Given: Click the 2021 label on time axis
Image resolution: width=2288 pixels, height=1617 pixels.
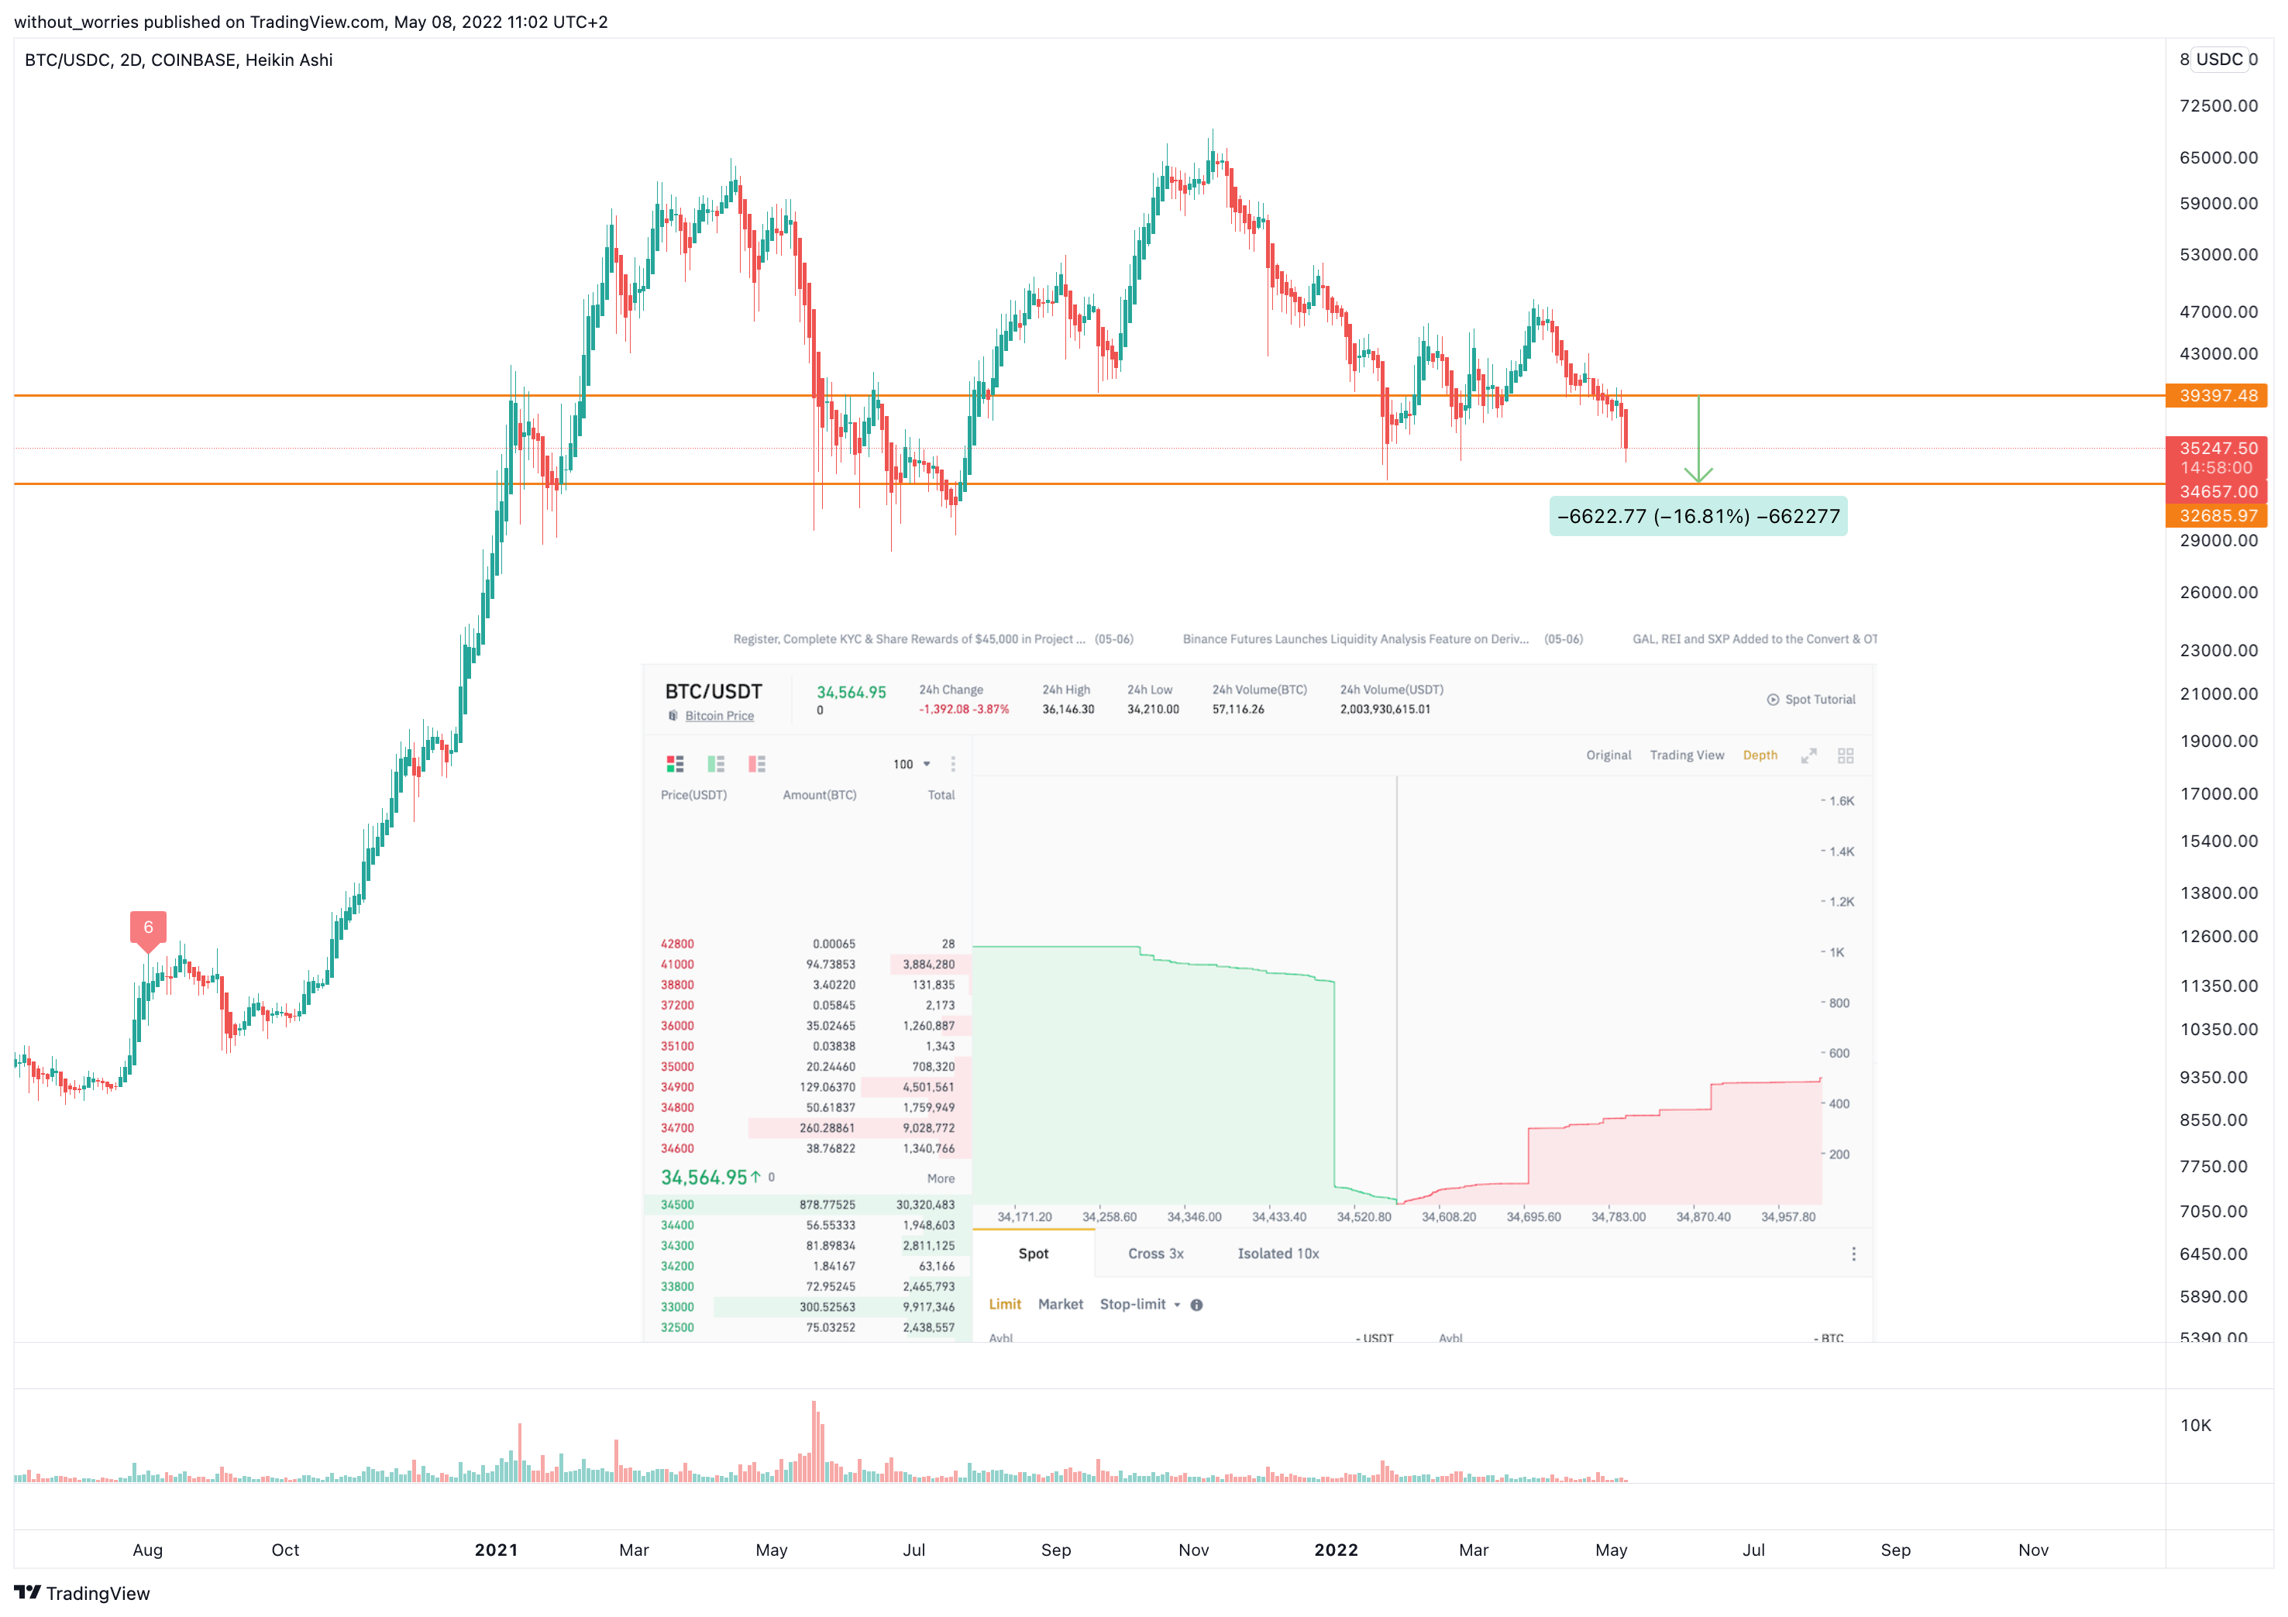Looking at the screenshot, I should click(497, 1550).
